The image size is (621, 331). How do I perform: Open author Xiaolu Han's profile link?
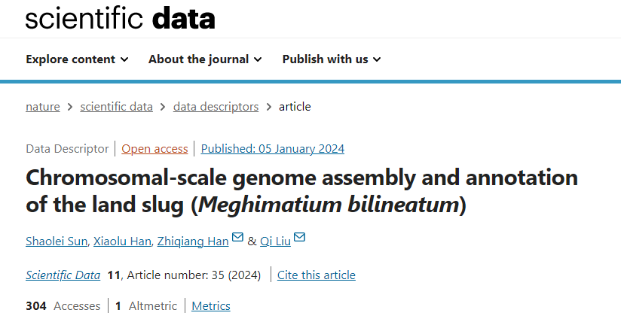(122, 241)
